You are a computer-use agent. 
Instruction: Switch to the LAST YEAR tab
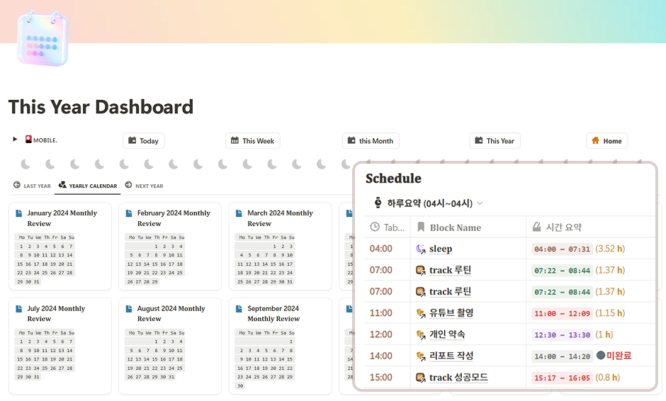[x=32, y=186]
